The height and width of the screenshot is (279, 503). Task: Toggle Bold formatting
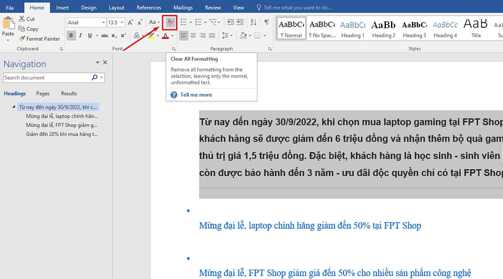[x=71, y=36]
